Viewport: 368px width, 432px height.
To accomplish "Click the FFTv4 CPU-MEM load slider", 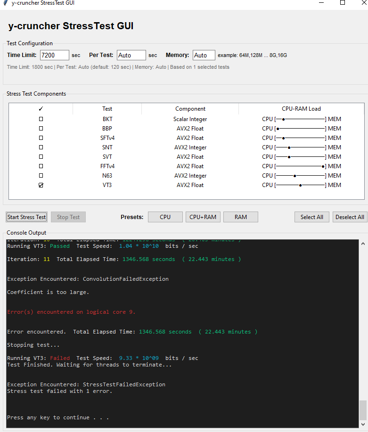I will point(301,166).
